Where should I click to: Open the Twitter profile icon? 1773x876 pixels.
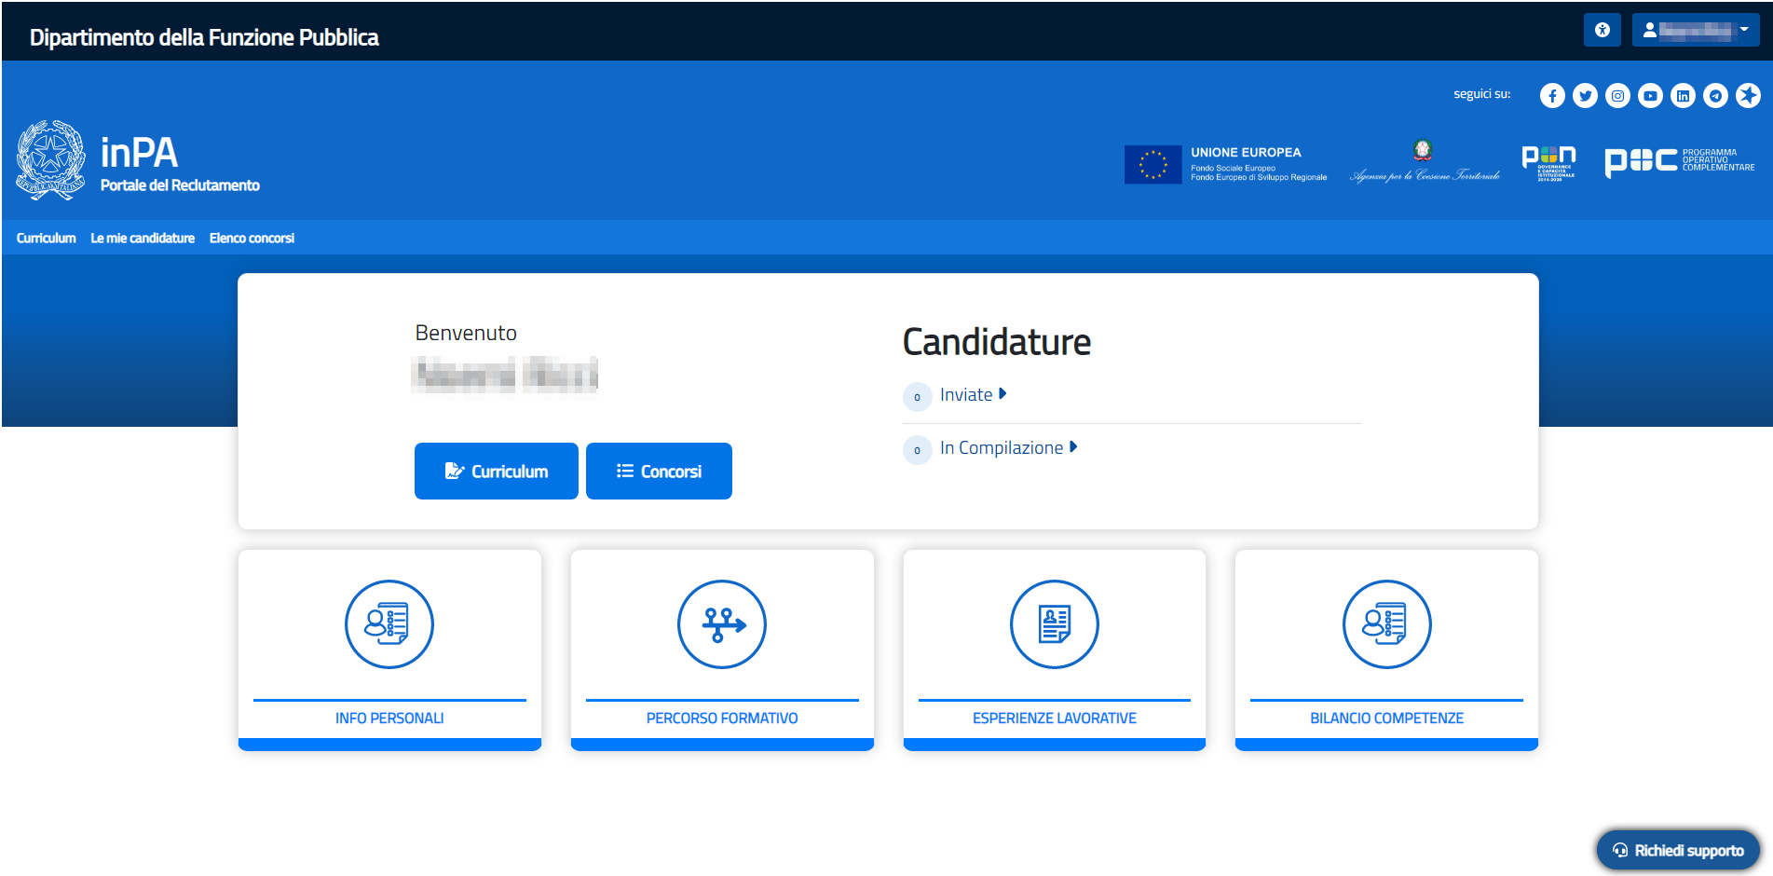click(x=1585, y=96)
